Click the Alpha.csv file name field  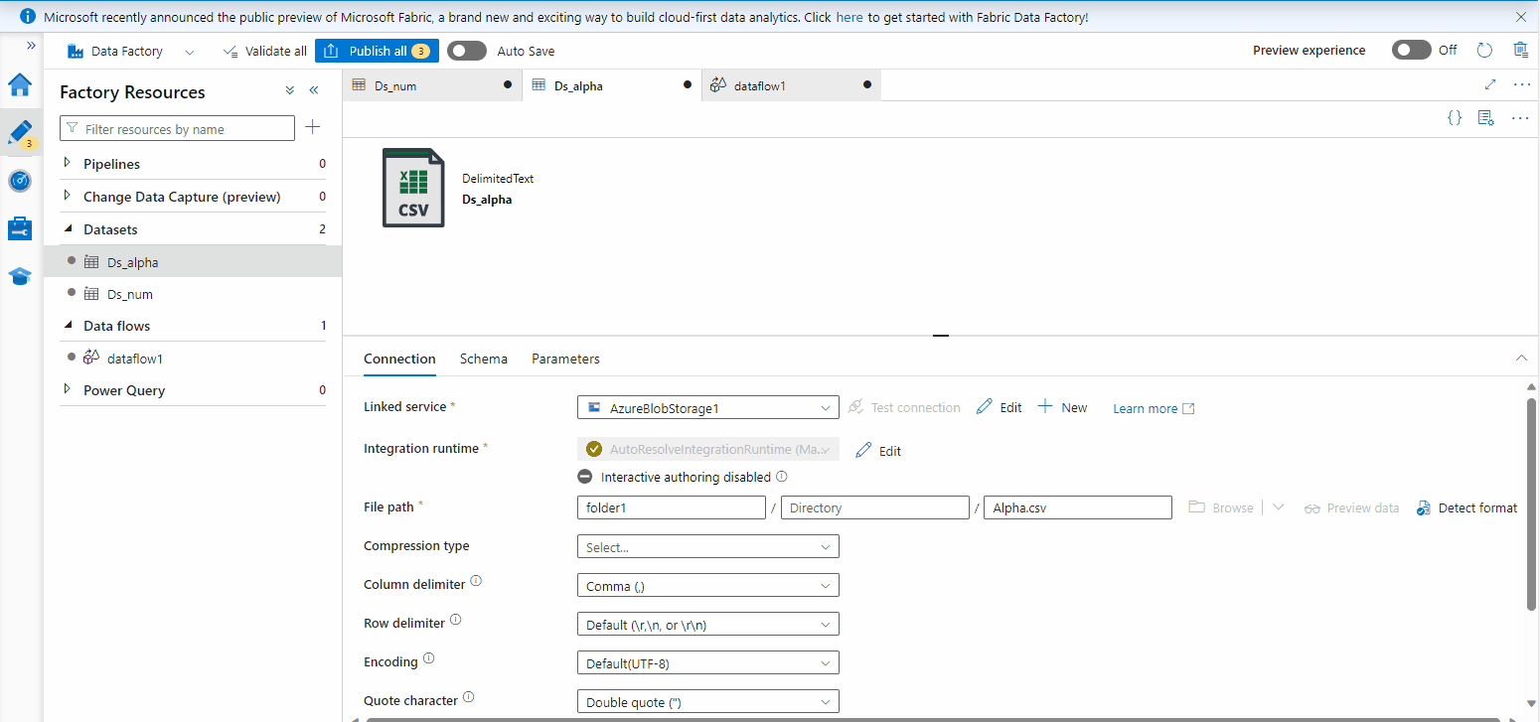coord(1078,507)
